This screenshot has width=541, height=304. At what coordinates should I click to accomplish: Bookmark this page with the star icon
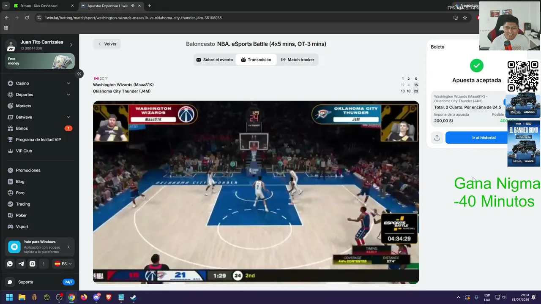(x=465, y=18)
